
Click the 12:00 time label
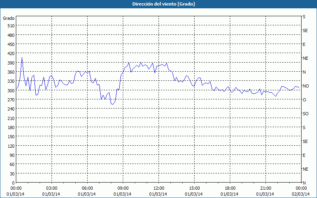(159, 188)
